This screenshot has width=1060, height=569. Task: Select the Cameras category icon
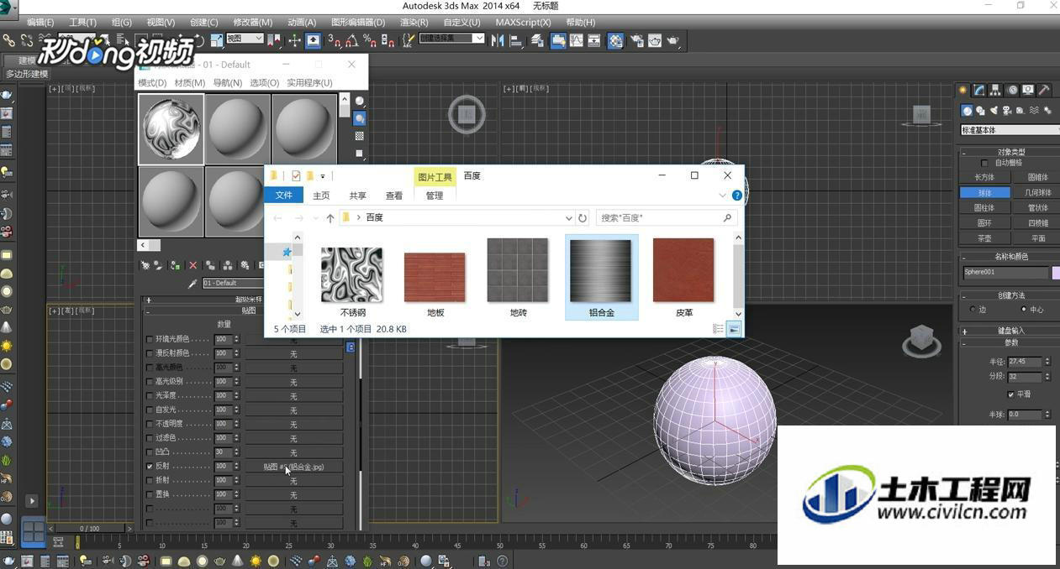[x=1008, y=111]
